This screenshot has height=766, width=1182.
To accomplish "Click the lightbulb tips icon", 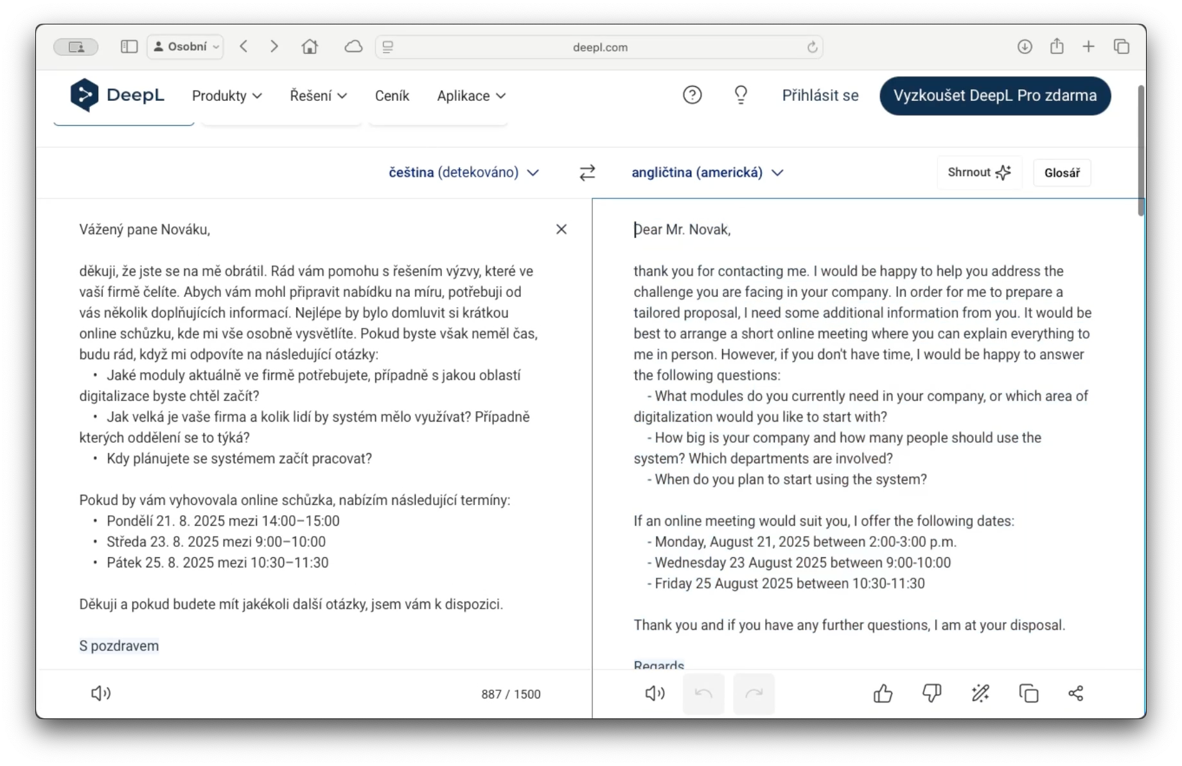I will (x=741, y=95).
